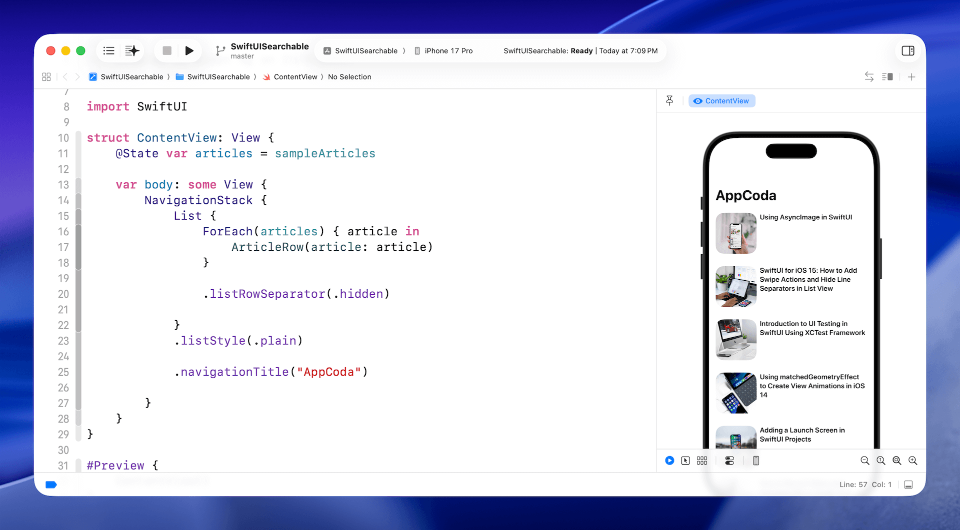Click the ContentView preview button
Viewport: 960px width, 530px height.
721,101
